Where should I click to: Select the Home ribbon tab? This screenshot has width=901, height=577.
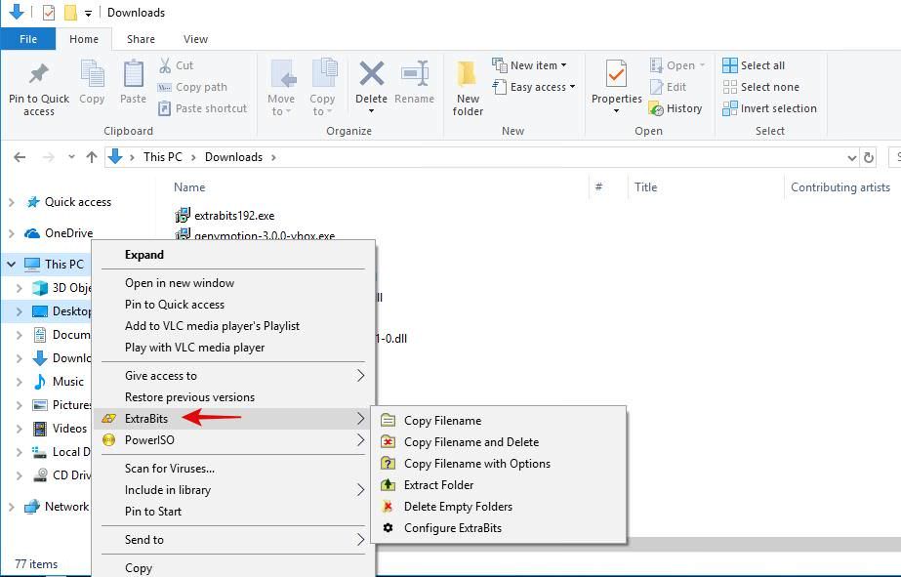[x=84, y=39]
